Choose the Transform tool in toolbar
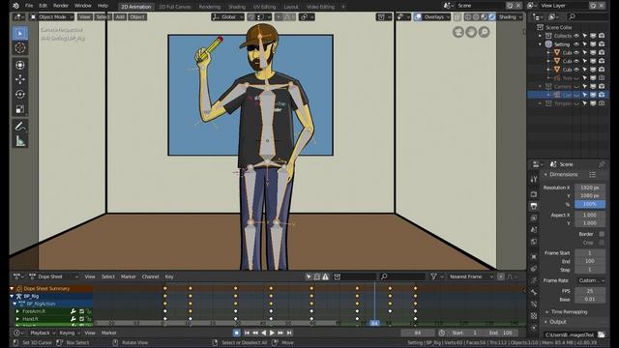619x348 pixels. pos(20,65)
